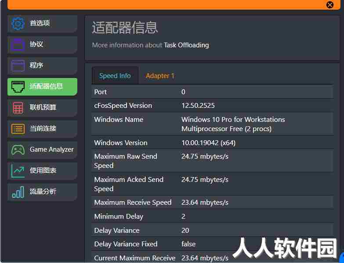Click the Delay Variance value 20
The width and height of the screenshot is (344, 263).
tap(185, 231)
